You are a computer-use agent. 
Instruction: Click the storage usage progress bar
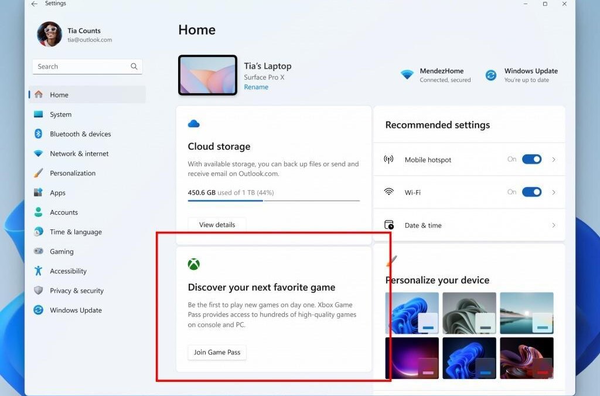tap(273, 201)
